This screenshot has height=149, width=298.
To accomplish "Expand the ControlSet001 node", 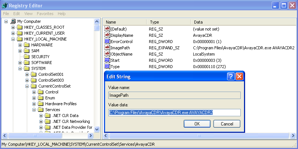I will pos(27,74).
